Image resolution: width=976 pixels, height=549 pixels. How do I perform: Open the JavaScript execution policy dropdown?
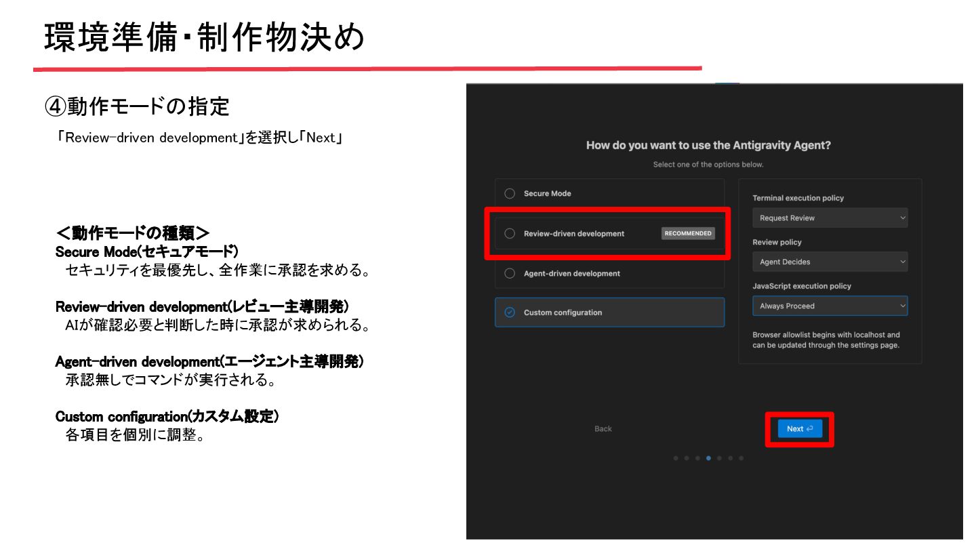(830, 306)
